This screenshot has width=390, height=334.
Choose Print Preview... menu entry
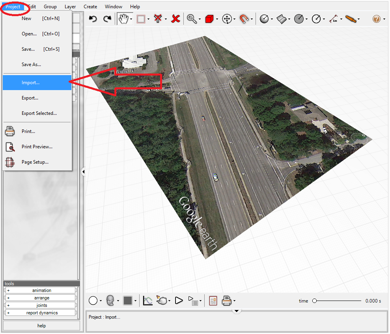[37, 147]
